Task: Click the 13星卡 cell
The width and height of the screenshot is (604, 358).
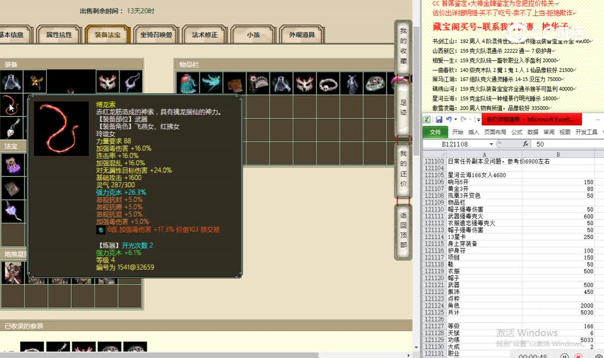Action: [x=484, y=237]
